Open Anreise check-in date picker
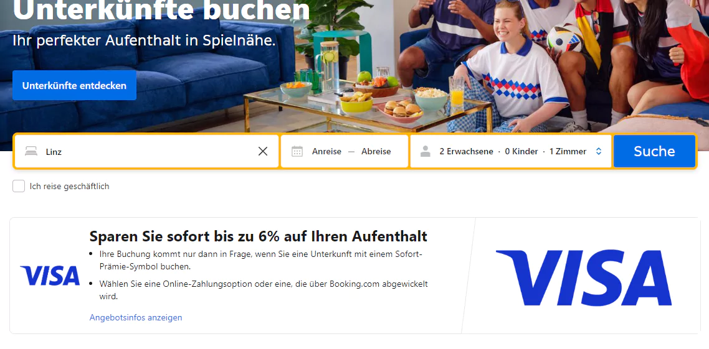This screenshot has height=349, width=709. [326, 151]
